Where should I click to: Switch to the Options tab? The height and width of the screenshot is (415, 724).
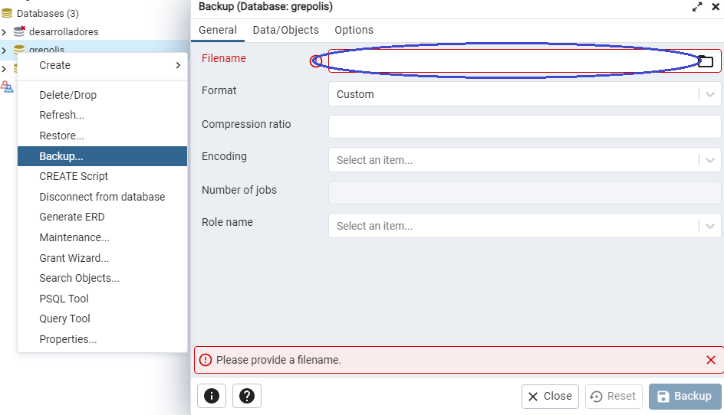tap(354, 30)
